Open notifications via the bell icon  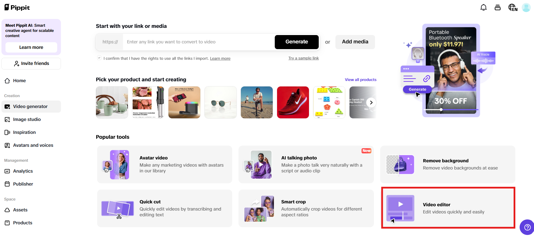click(x=484, y=7)
